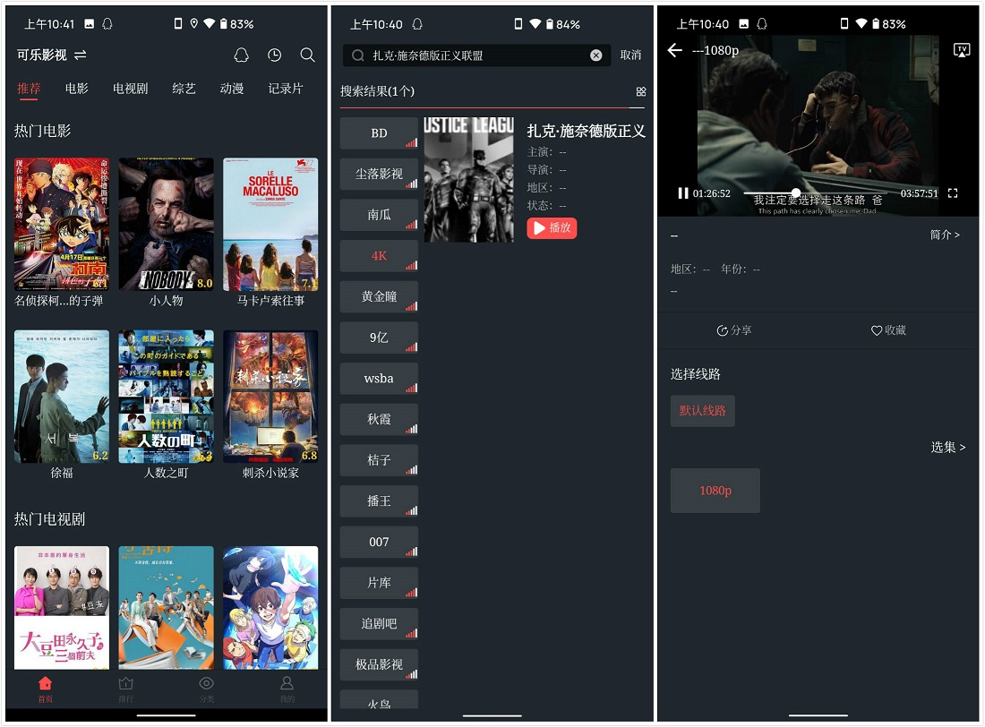The height and width of the screenshot is (727, 985).
Task: Select the 007 source
Action: pos(379,542)
